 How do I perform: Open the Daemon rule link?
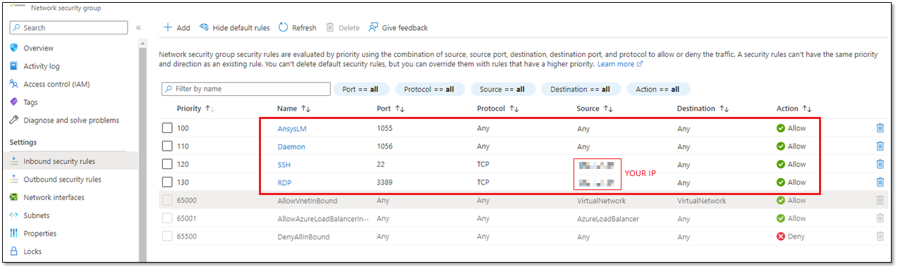pyautogui.click(x=291, y=146)
